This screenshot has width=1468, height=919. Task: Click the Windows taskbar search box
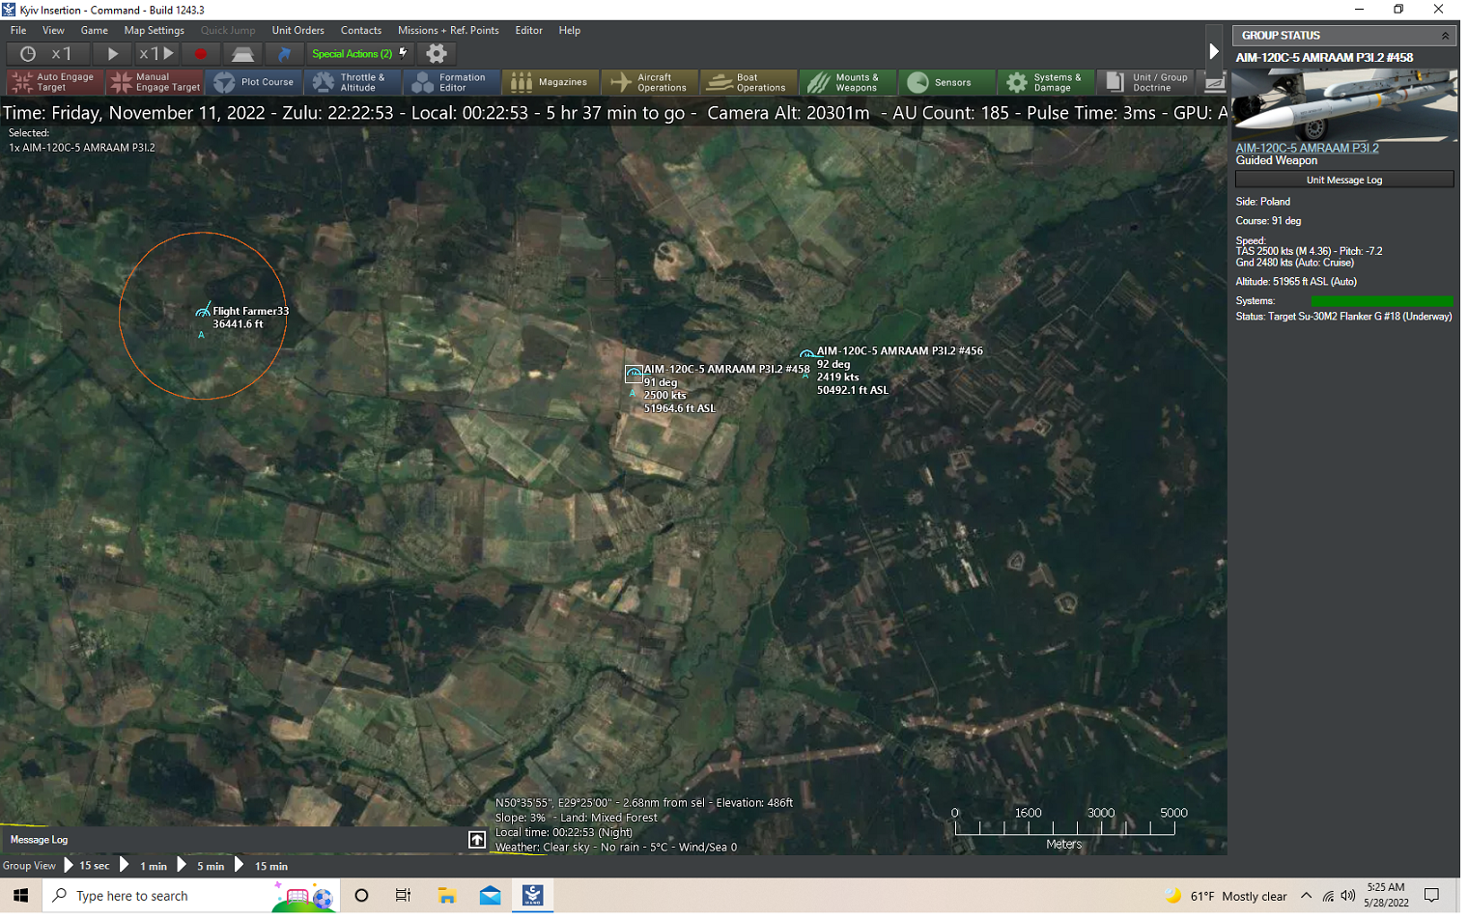pyautogui.click(x=191, y=896)
